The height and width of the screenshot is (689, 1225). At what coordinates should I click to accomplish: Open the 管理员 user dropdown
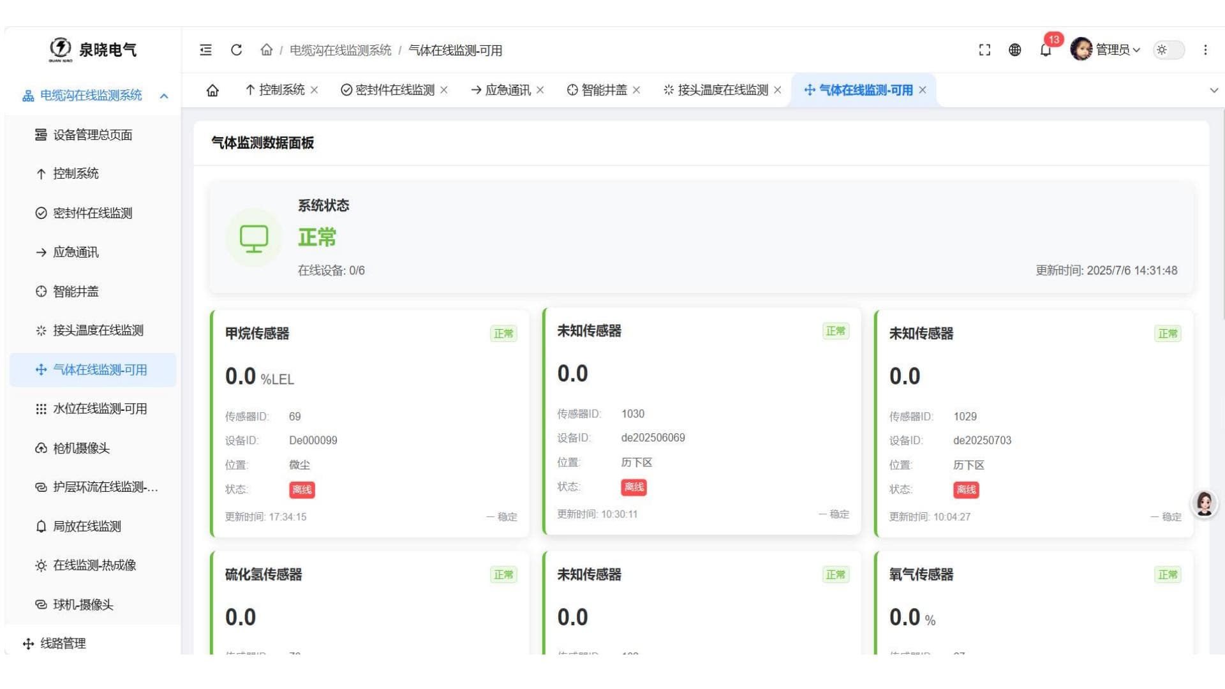coord(1106,50)
